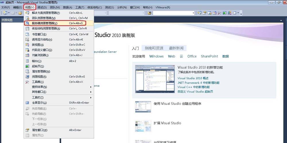Open the VMware(R) menu
Image resolution: width=287 pixels, height=143 pixels.
(x=163, y=7)
